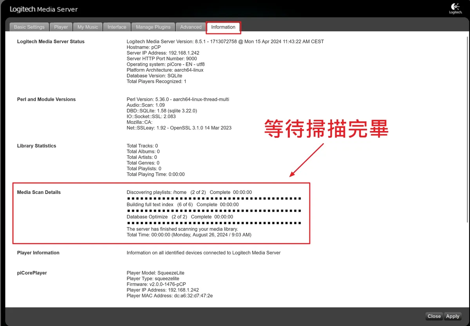Click Total Genres: 0
This screenshot has height=326, width=470.
(x=143, y=163)
